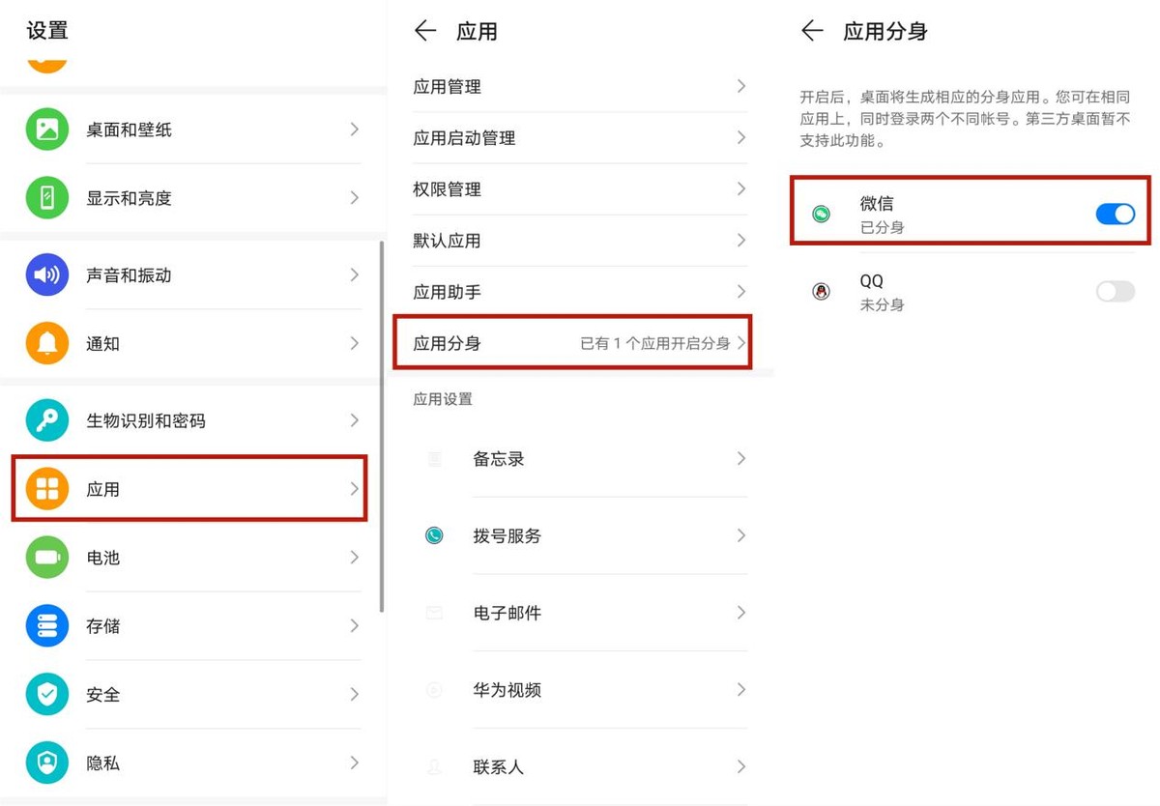
Task: Select the 安全 shield icon
Action: click(46, 694)
